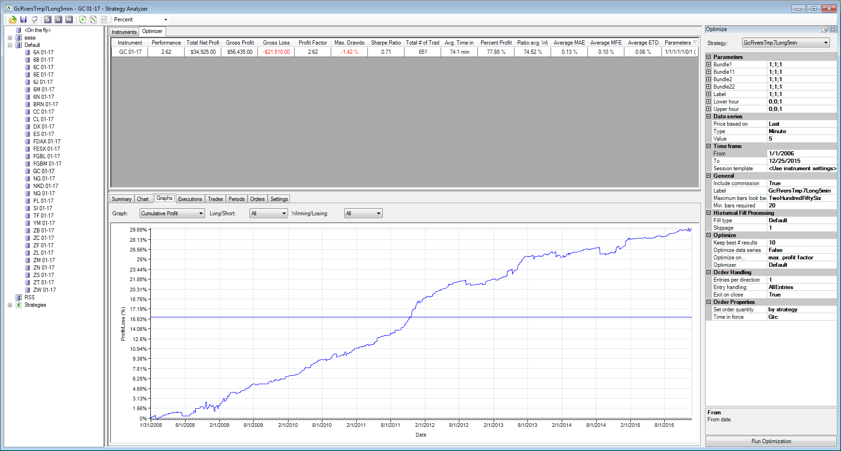Click the dollar icon beside Strategies
Image resolution: width=841 pixels, height=451 pixels.
tap(19, 305)
